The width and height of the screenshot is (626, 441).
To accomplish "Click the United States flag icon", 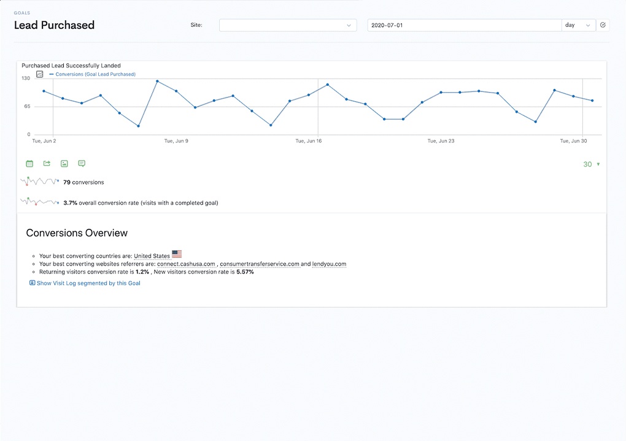I will click(177, 254).
